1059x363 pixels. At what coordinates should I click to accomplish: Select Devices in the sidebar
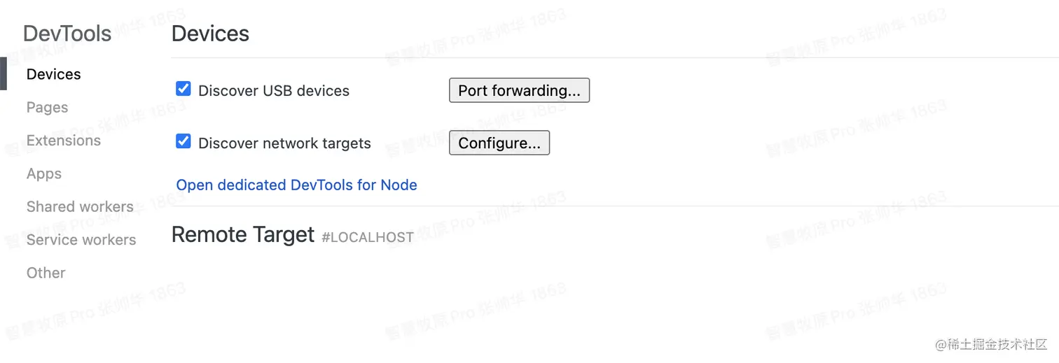(54, 74)
